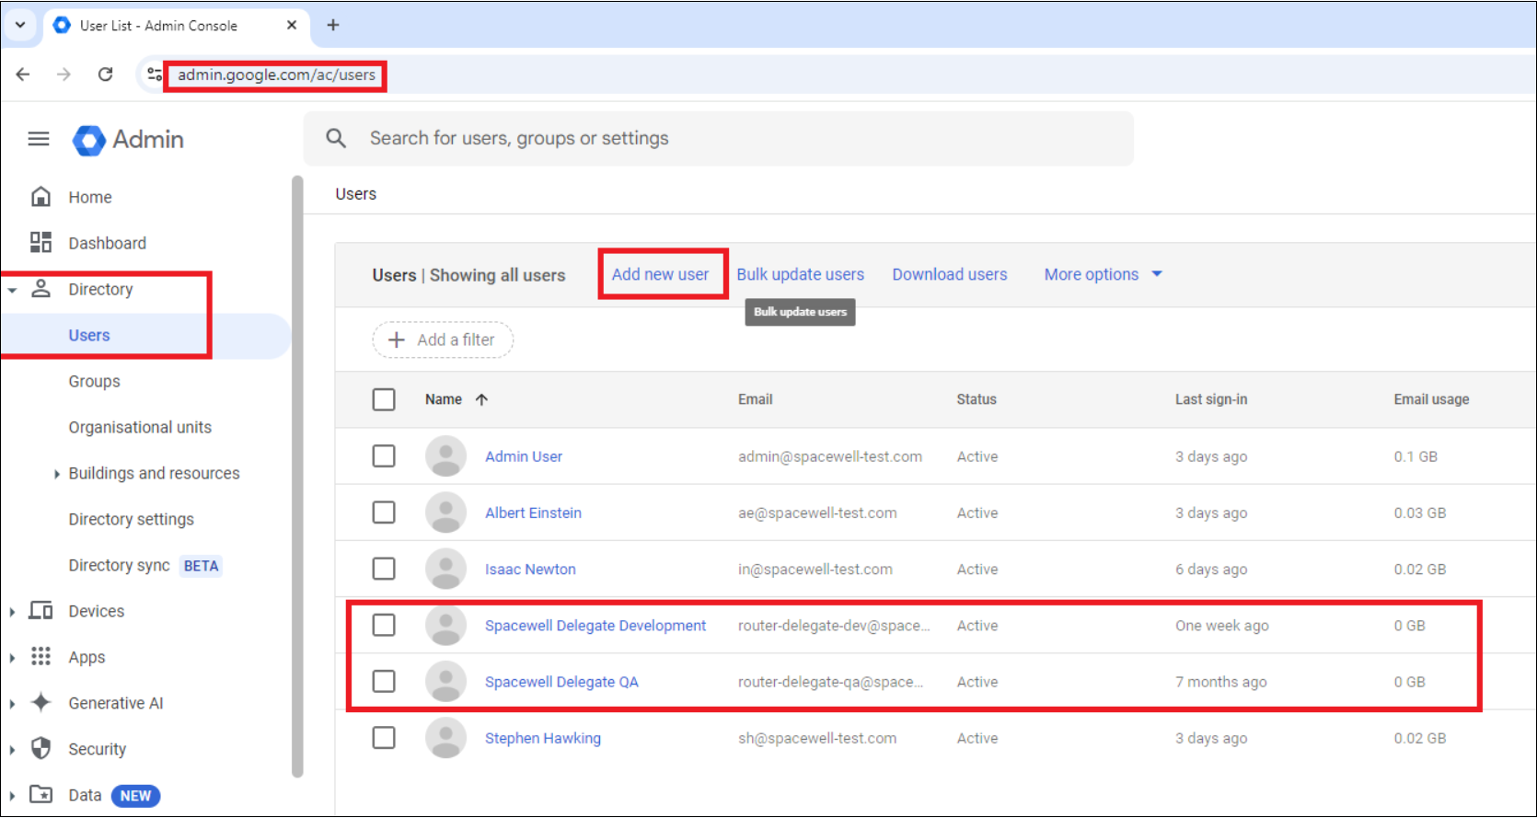Image resolution: width=1537 pixels, height=818 pixels.
Task: Sort by Name using the arrow icon
Action: (x=481, y=399)
